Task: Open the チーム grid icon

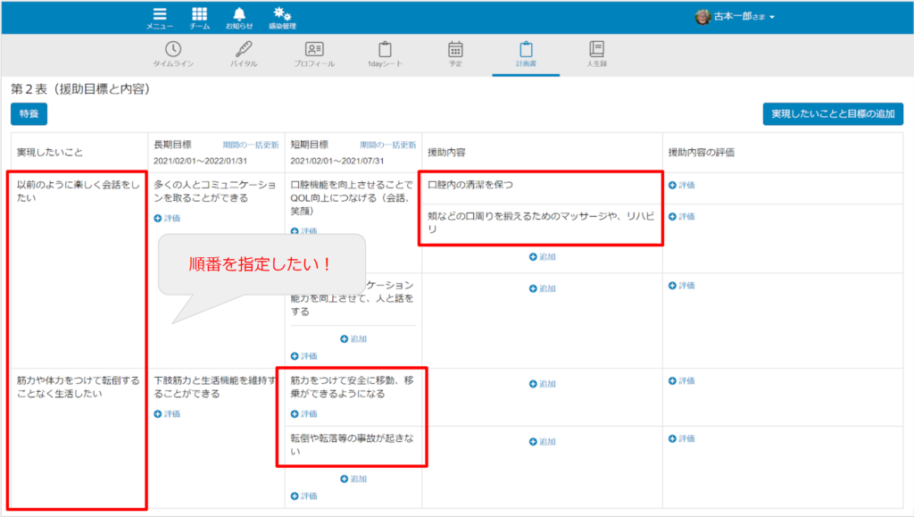Action: point(199,18)
